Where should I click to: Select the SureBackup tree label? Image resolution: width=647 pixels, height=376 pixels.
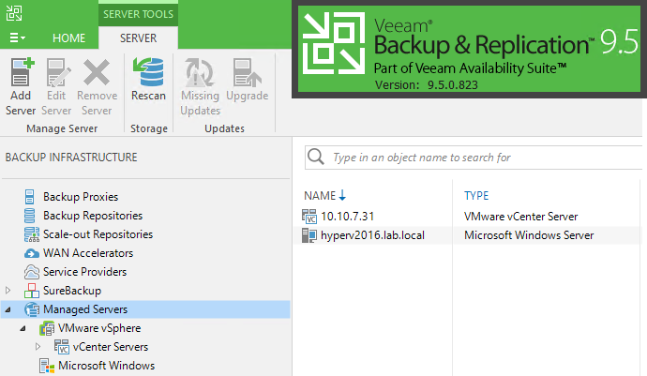pyautogui.click(x=72, y=291)
